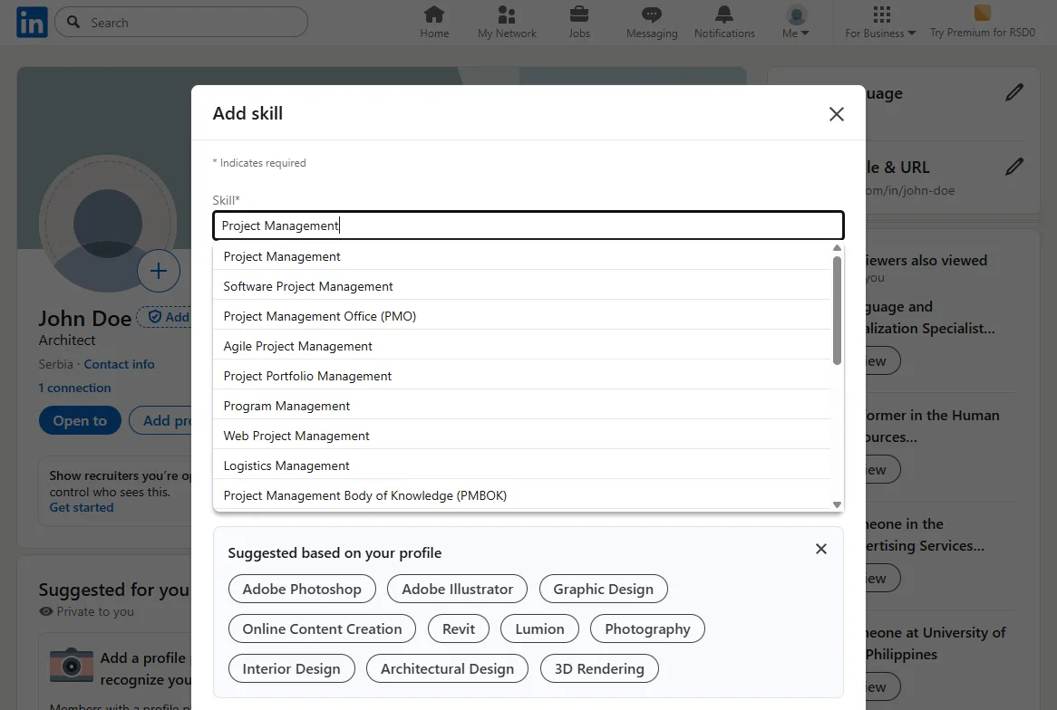This screenshot has width=1057, height=710.
Task: Pick 'Agile Project Management' suggestion
Action: pos(522,346)
